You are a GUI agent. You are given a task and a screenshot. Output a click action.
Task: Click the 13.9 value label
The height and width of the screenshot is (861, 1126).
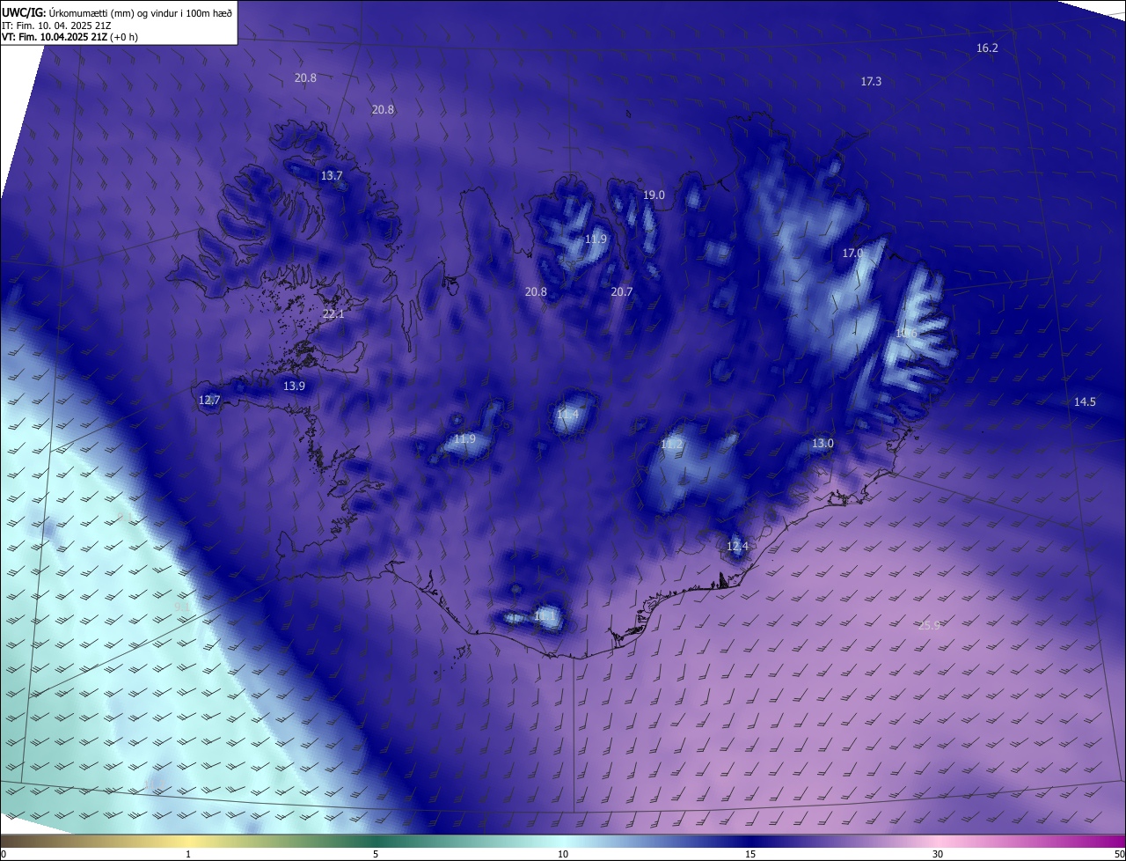[294, 386]
